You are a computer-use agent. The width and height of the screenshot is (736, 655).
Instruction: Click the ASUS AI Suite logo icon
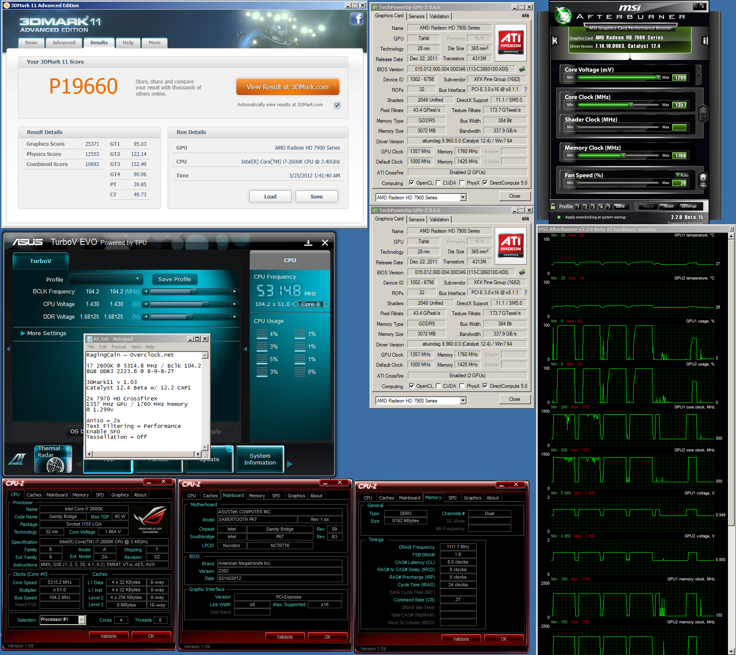point(17,459)
